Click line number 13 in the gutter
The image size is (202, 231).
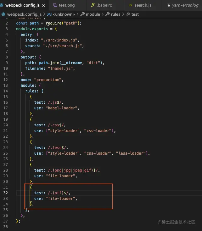(x=5, y=85)
